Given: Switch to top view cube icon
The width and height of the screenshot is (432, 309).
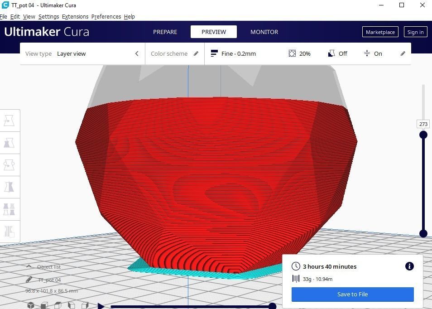Looking at the screenshot, I should point(58,305).
